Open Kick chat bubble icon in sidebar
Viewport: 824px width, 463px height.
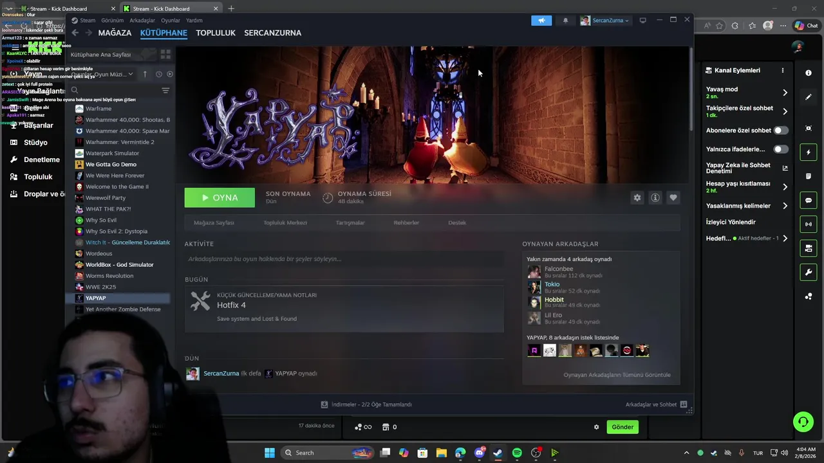809,201
